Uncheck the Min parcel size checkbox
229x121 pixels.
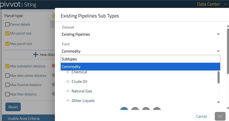tap(7, 33)
